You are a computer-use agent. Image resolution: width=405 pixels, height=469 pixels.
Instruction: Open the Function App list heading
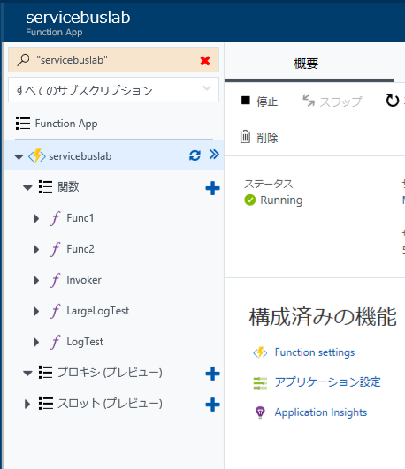pyautogui.click(x=66, y=124)
